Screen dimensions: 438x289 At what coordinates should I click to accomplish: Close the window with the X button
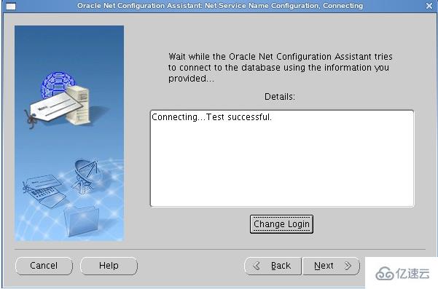(x=429, y=6)
